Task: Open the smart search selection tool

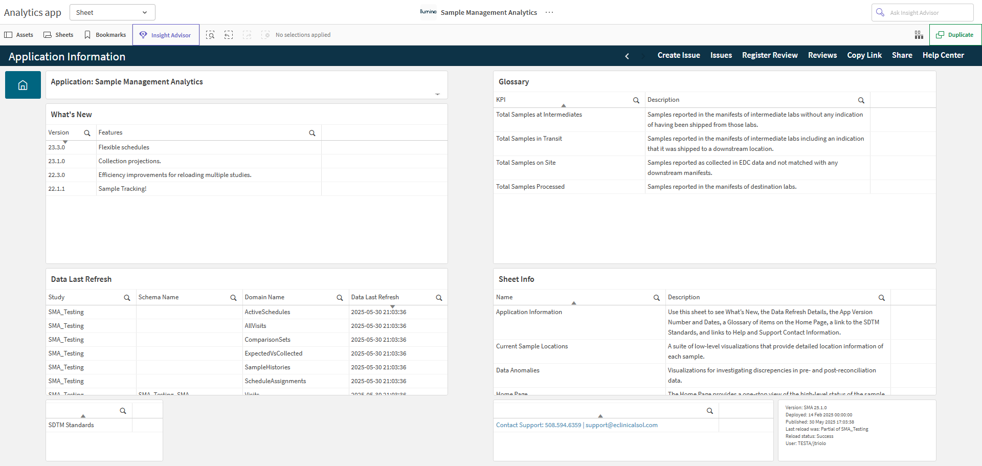Action: coord(210,35)
